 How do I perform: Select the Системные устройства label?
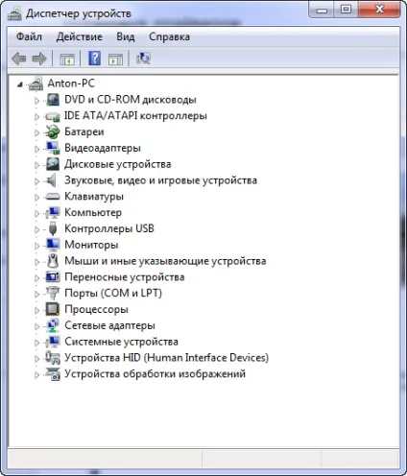click(121, 342)
